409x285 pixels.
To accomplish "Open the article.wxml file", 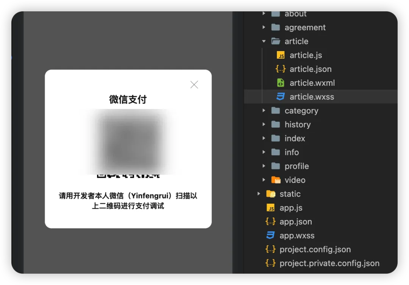I will 312,83.
